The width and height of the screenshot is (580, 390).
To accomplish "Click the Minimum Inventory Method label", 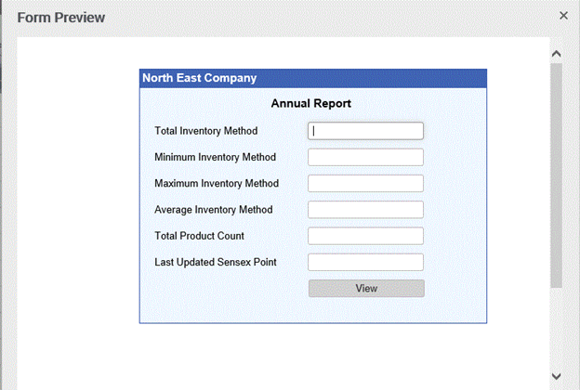I will pyautogui.click(x=216, y=157).
